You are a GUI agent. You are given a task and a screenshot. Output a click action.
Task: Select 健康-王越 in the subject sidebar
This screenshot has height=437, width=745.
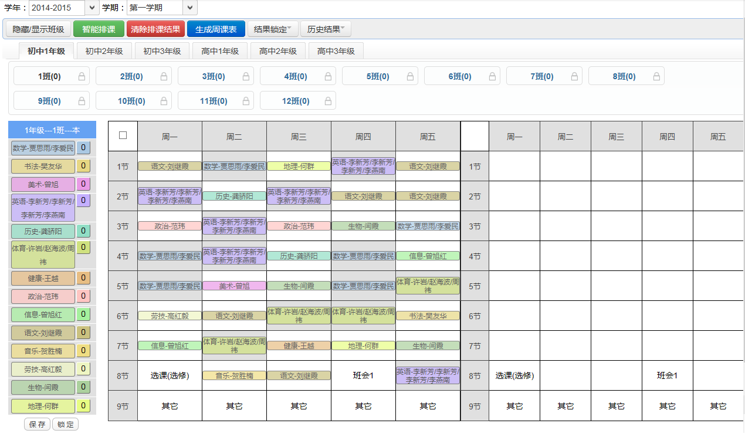tap(43, 278)
